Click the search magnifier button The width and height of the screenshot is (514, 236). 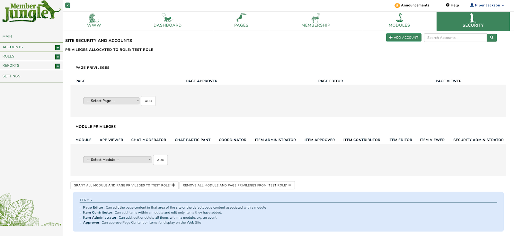click(x=492, y=38)
